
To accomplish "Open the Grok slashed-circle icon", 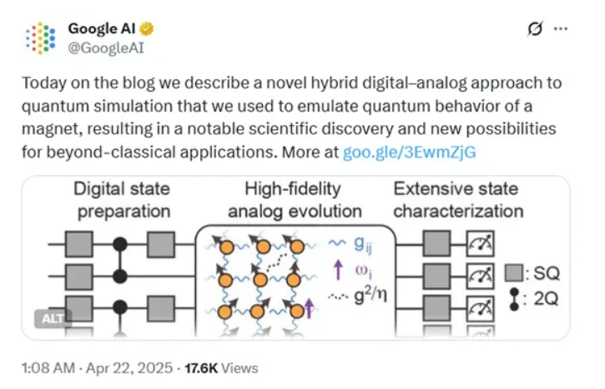I will (535, 28).
